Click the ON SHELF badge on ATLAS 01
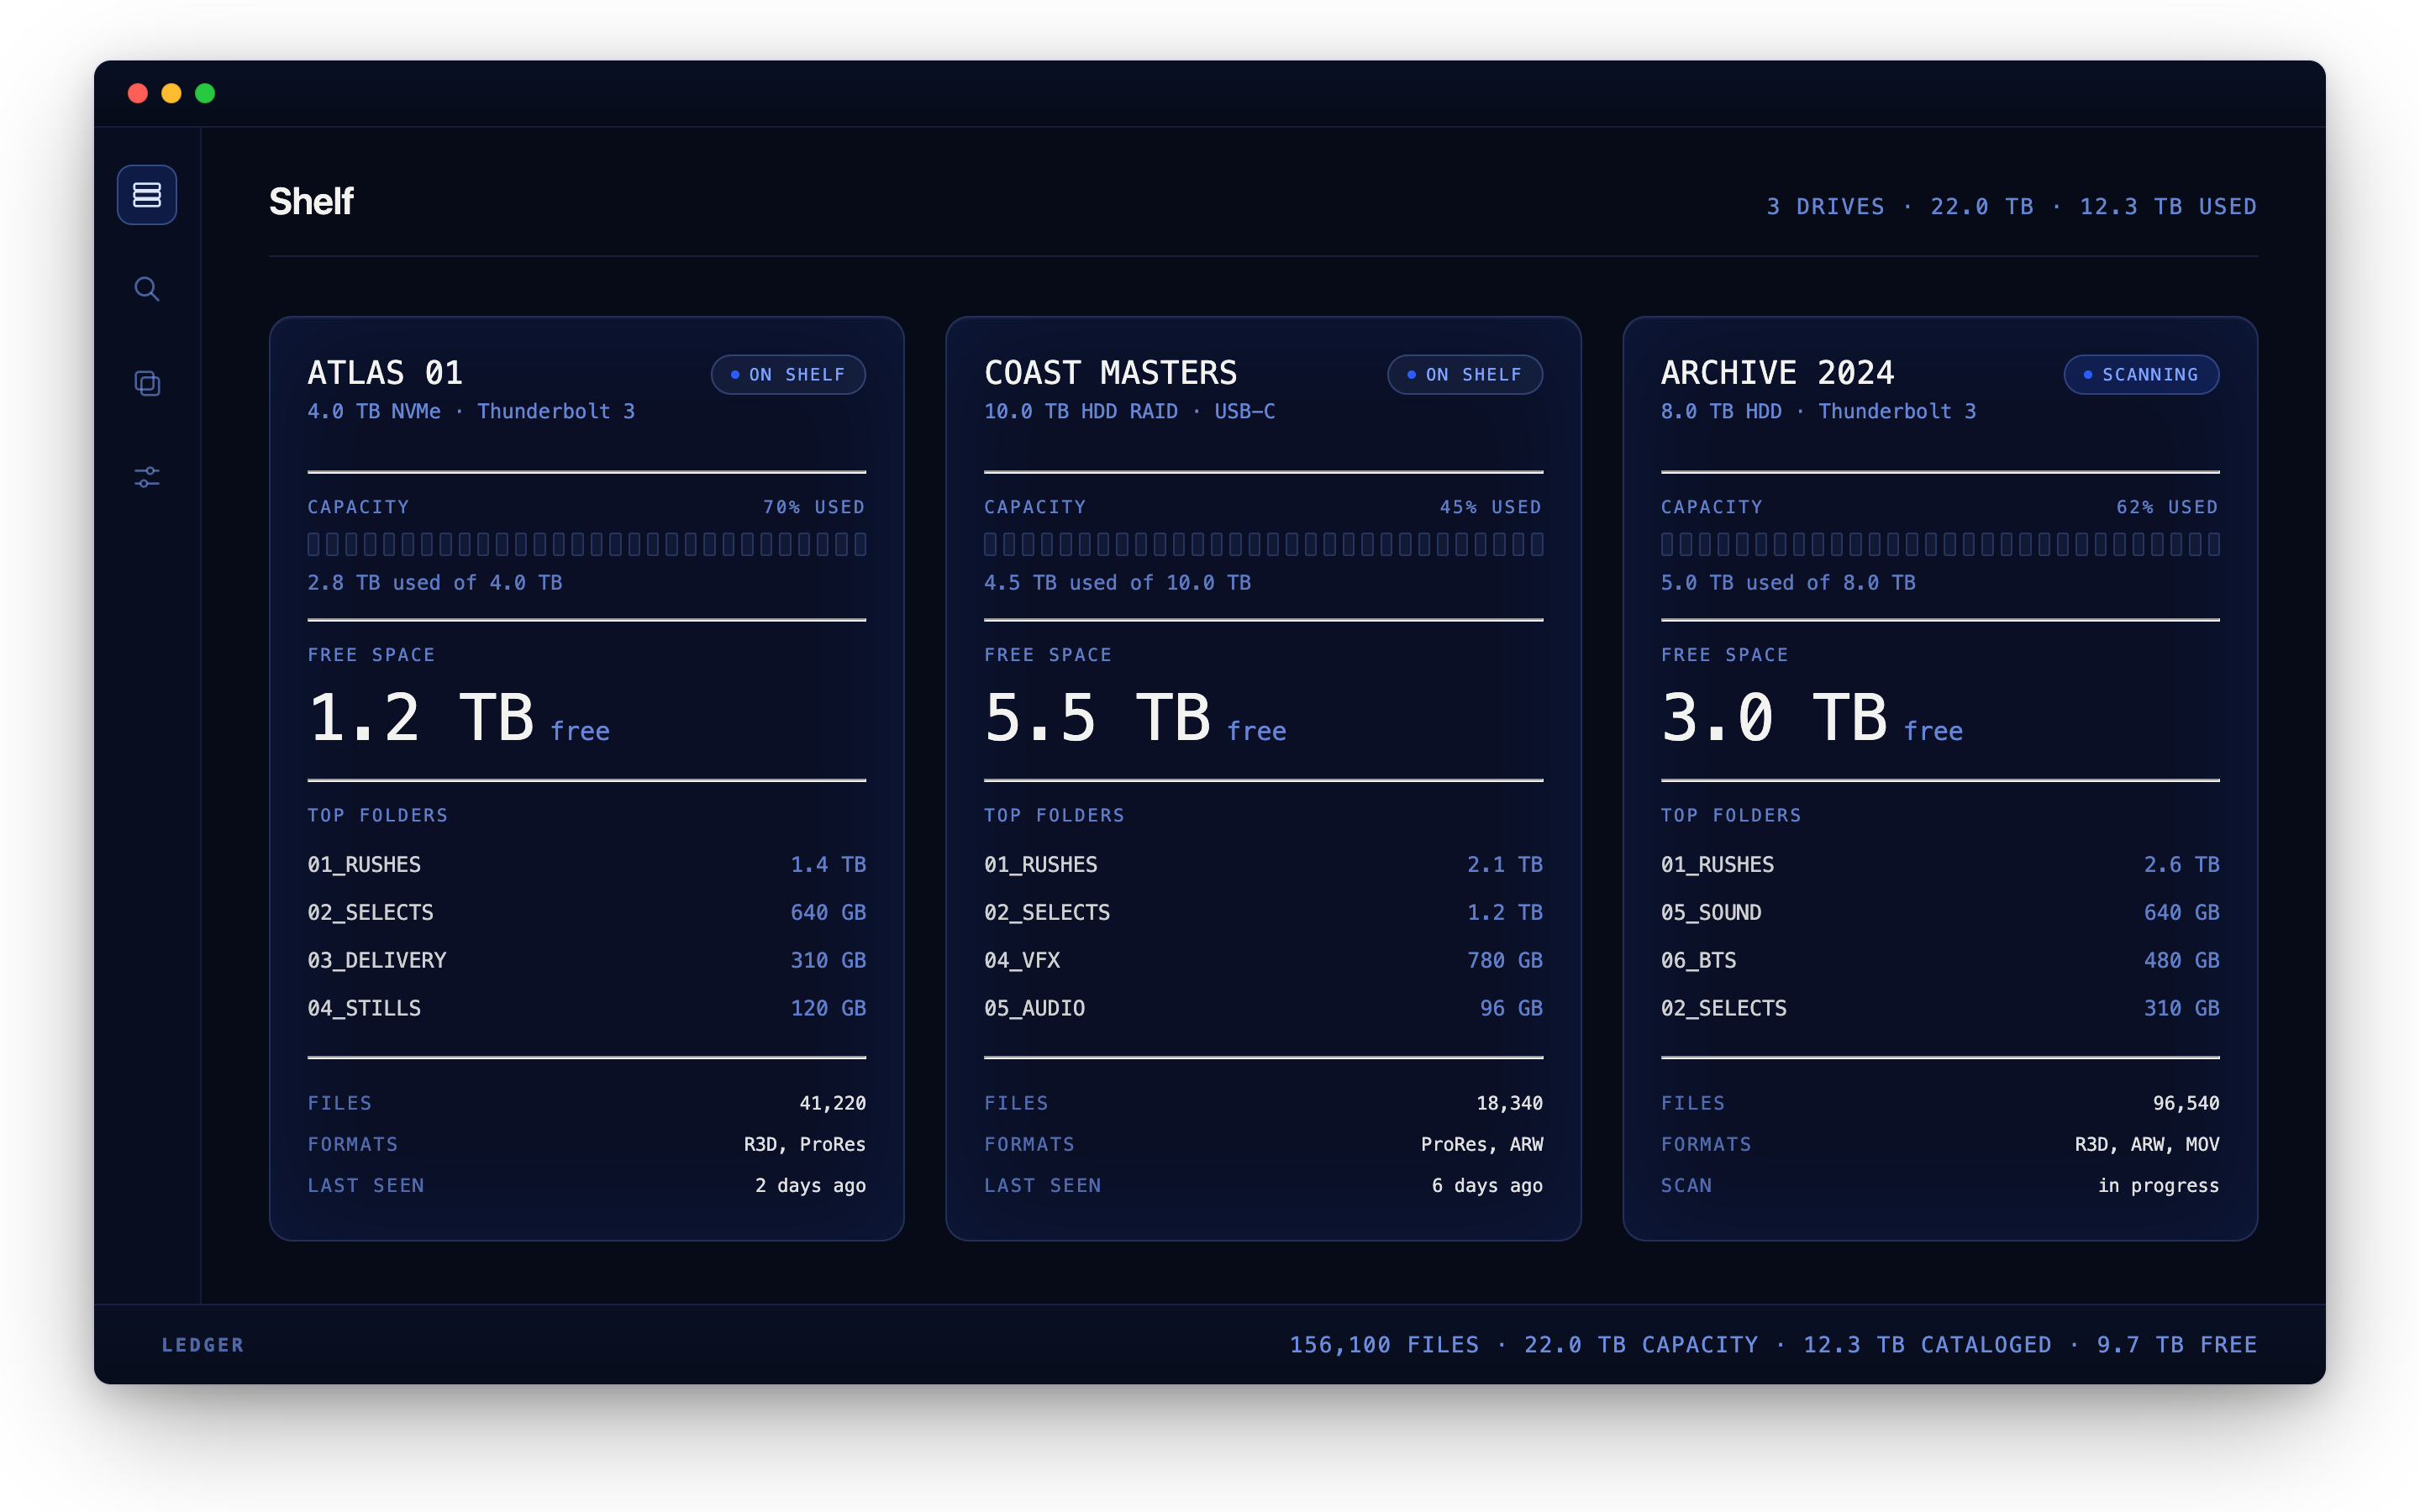 tap(788, 375)
